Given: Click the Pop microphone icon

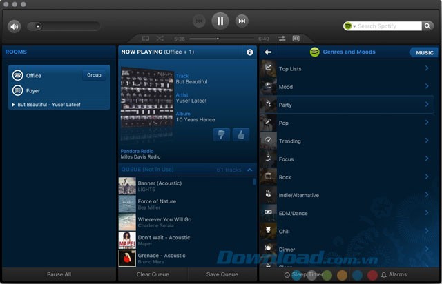Looking at the screenshot, I should click(x=268, y=123).
